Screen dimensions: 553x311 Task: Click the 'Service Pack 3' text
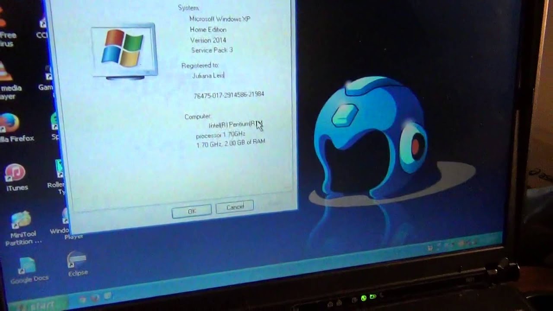(x=212, y=50)
